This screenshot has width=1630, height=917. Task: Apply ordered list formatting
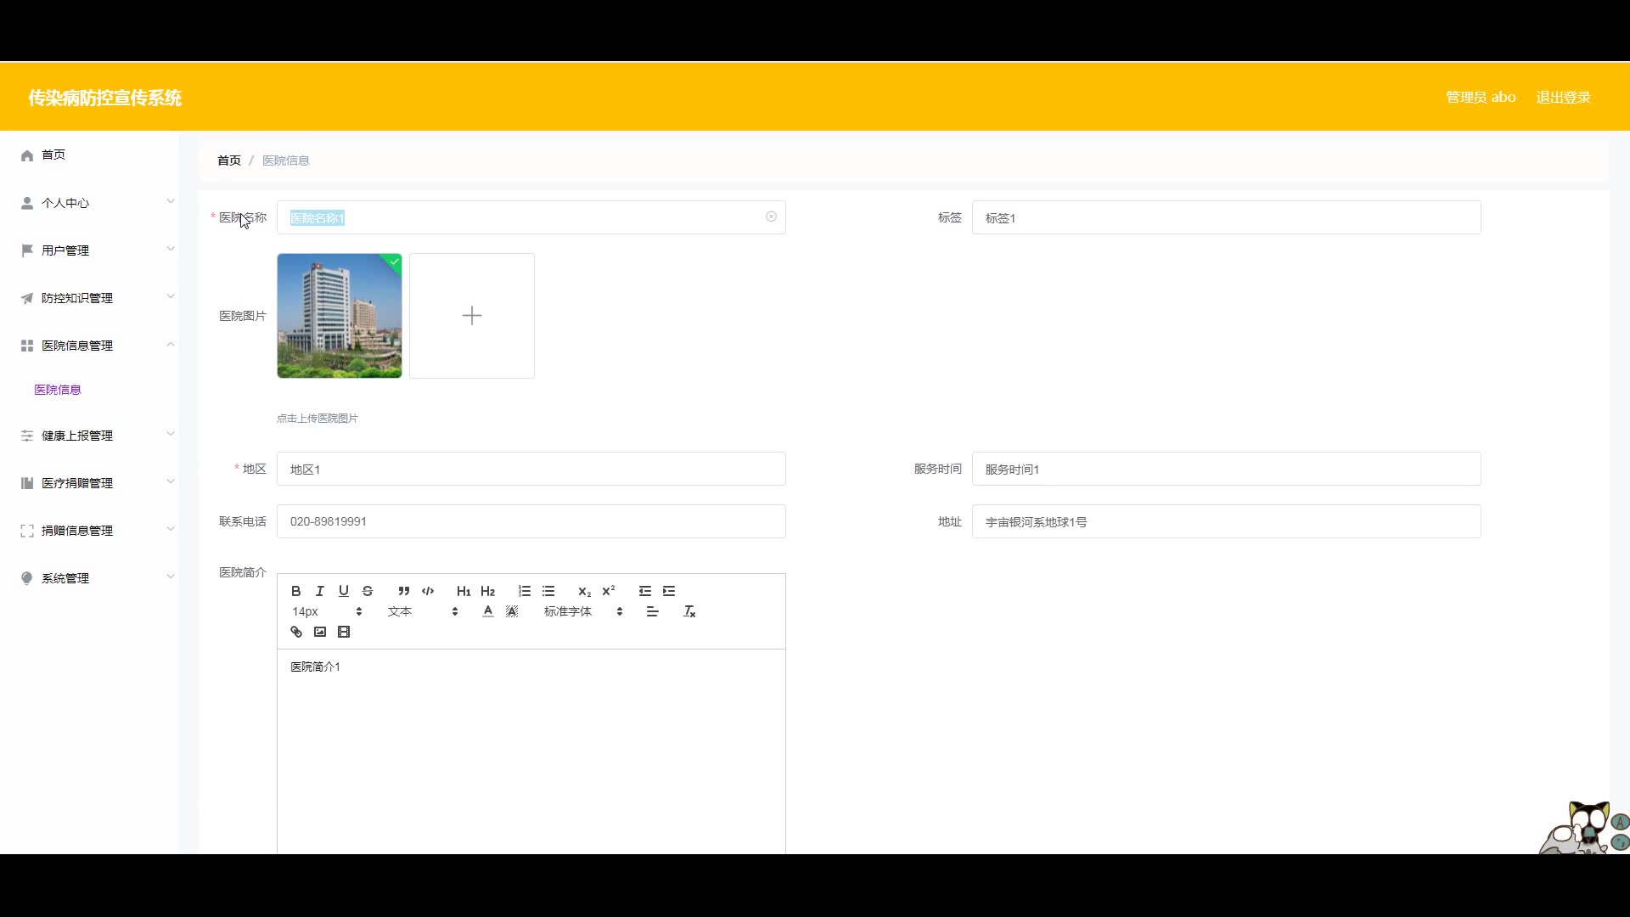point(525,591)
